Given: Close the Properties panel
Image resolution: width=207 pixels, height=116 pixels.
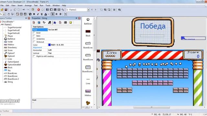Looking at the screenshot, I should click(x=79, y=18).
